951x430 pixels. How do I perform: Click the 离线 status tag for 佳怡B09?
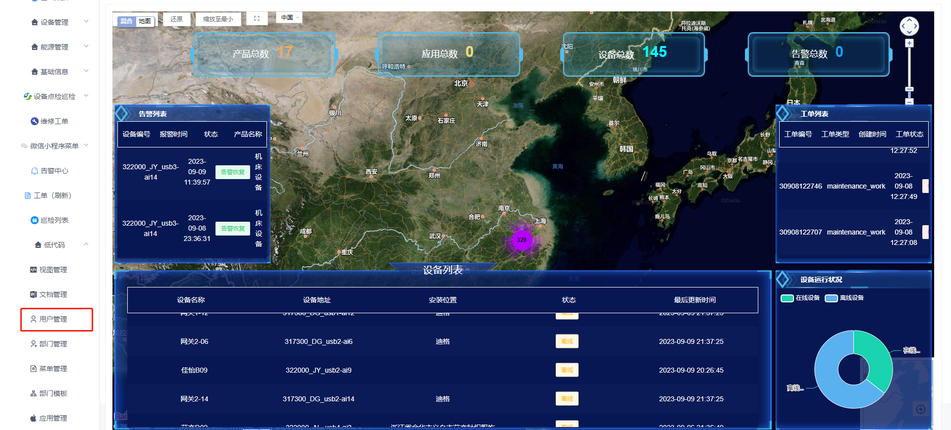pyautogui.click(x=567, y=370)
